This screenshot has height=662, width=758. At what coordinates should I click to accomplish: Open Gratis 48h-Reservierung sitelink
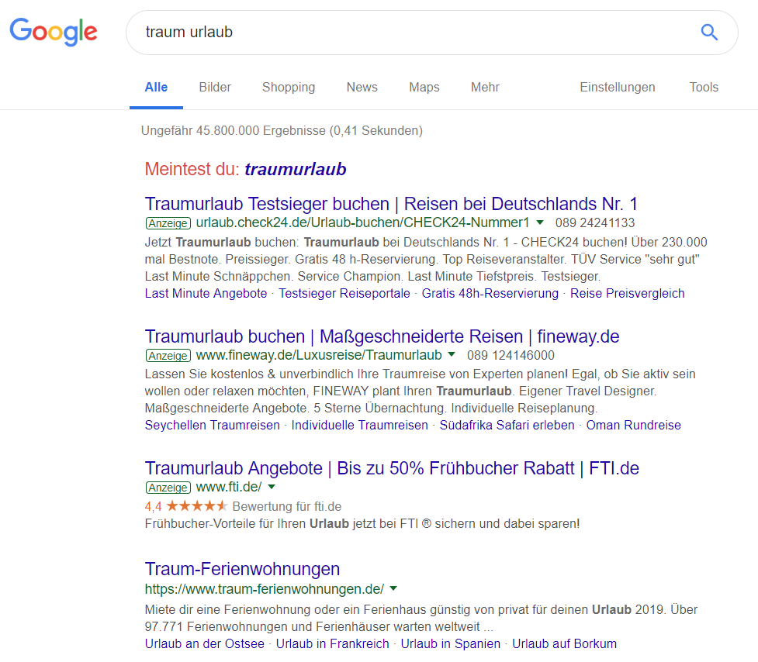(490, 294)
